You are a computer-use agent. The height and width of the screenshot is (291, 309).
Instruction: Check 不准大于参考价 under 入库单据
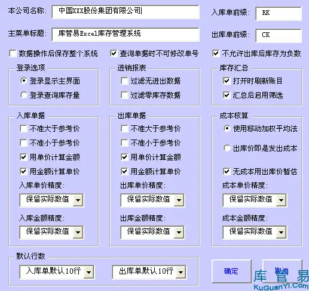pyautogui.click(x=23, y=128)
